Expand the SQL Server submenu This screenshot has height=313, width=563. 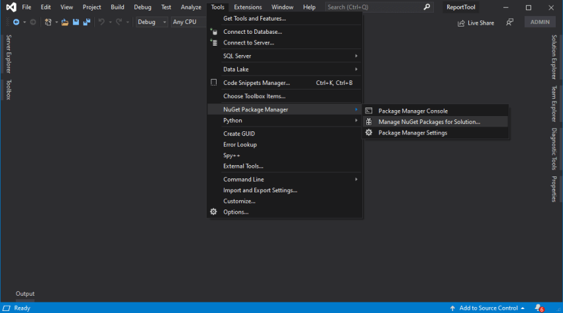(284, 56)
